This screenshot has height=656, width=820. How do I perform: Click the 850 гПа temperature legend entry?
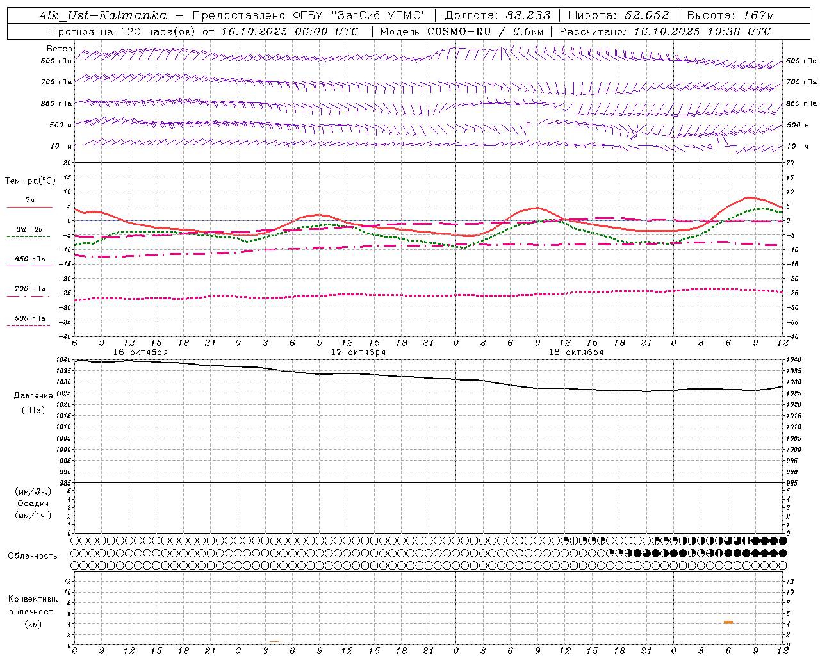tap(29, 259)
